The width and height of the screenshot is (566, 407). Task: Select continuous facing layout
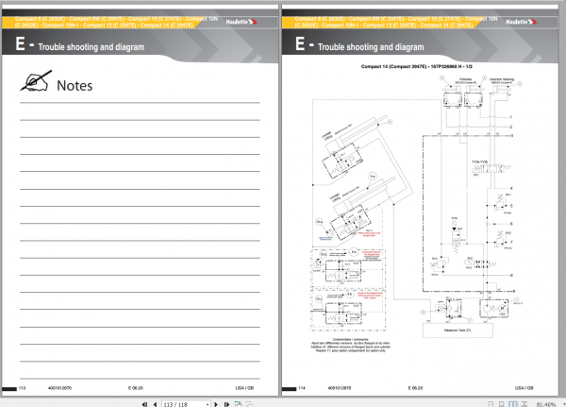click(524, 404)
